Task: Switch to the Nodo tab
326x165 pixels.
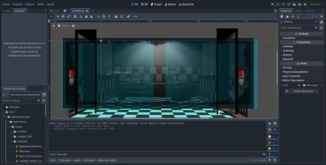Action: pyautogui.click(x=298, y=11)
